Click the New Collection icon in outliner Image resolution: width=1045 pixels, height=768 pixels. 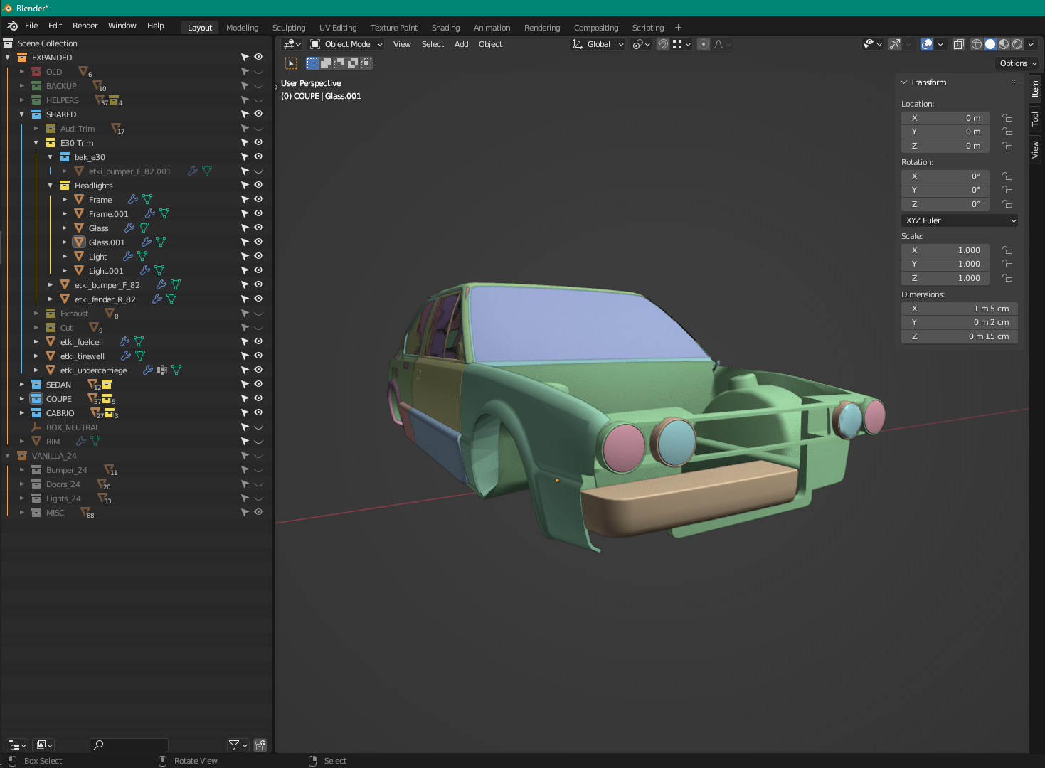[260, 745]
